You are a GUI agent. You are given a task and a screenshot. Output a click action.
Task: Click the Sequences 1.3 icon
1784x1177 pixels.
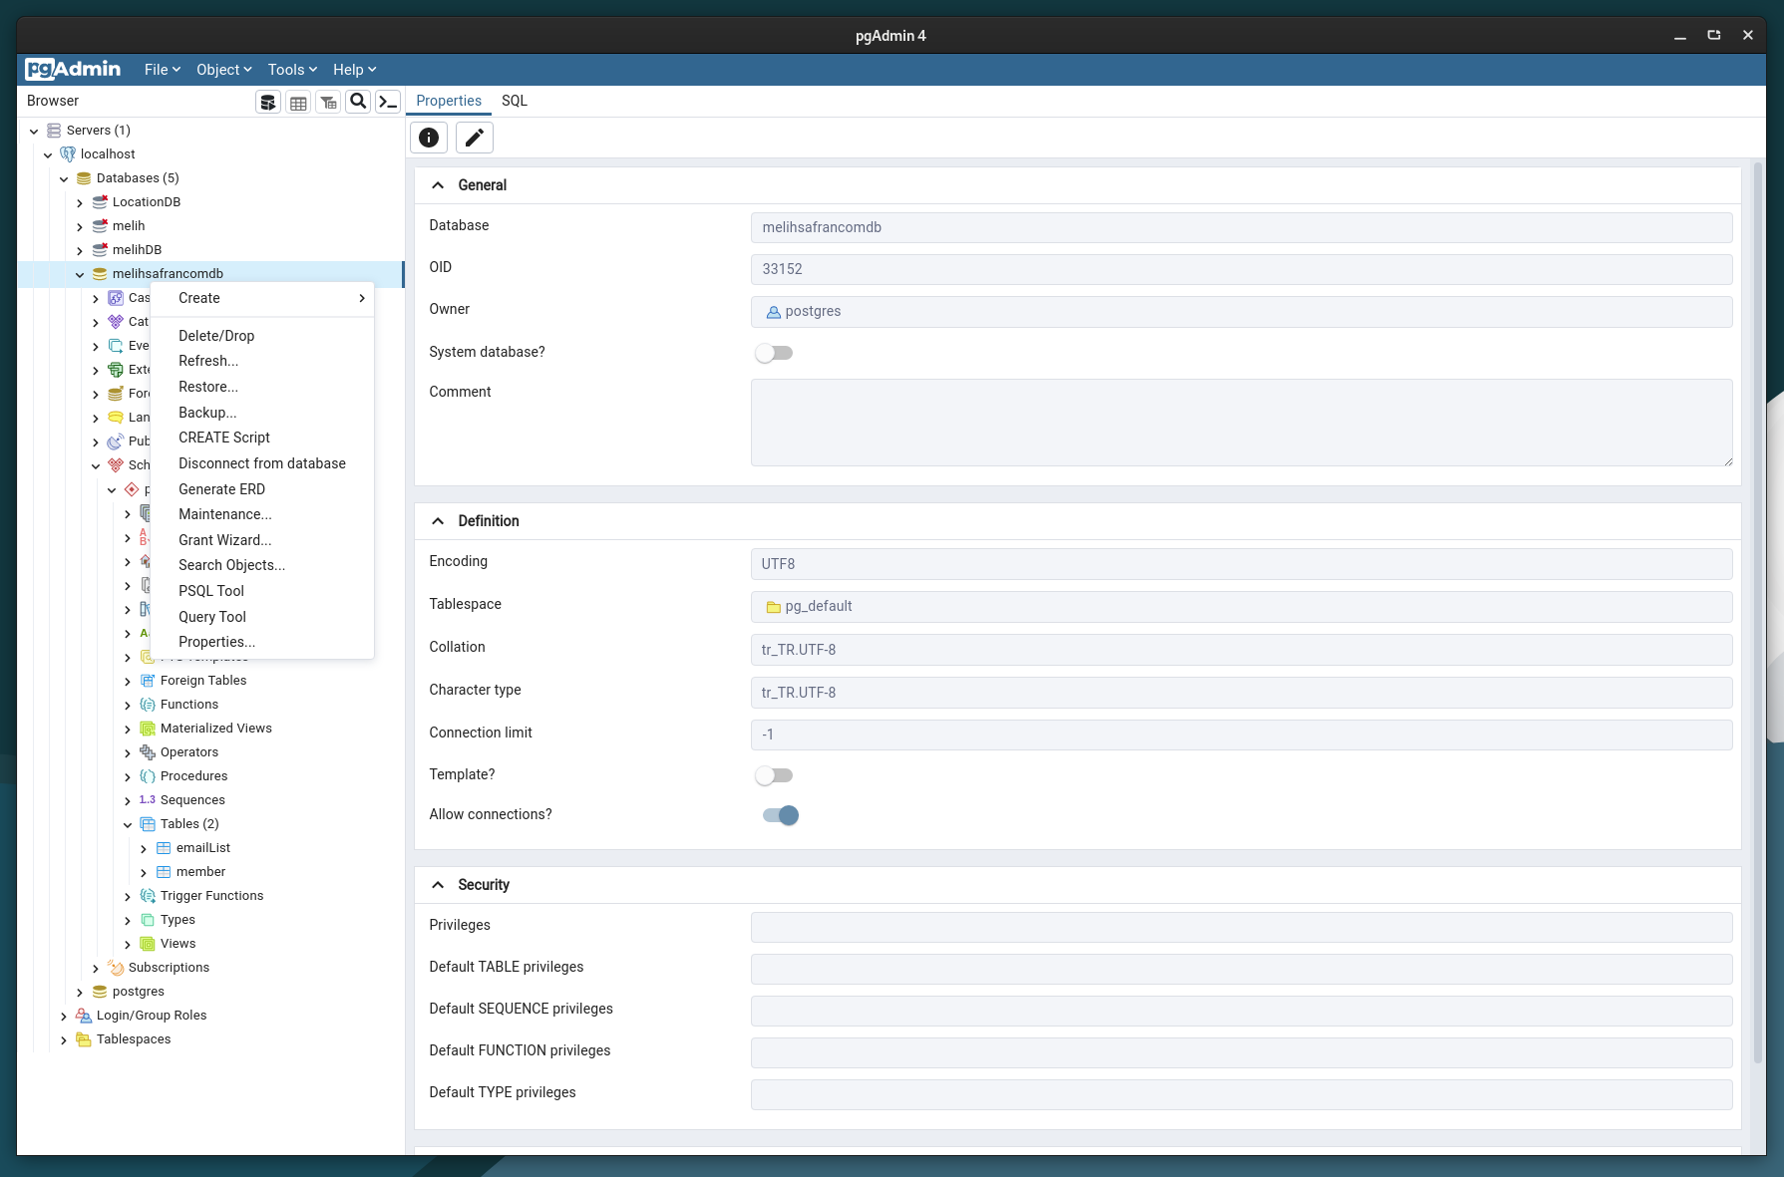148,800
